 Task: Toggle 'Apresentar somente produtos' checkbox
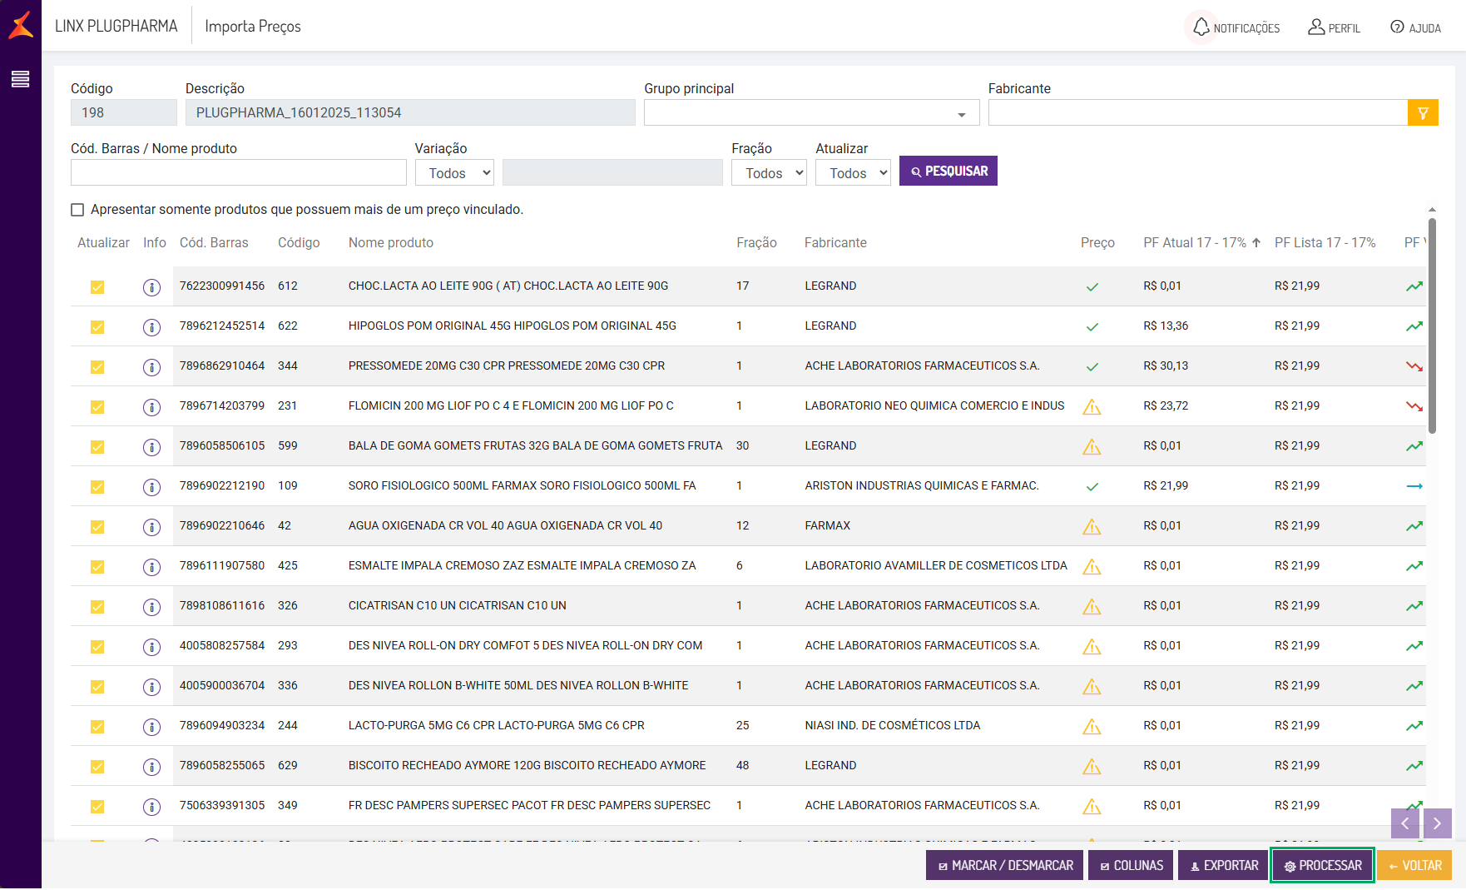(77, 210)
